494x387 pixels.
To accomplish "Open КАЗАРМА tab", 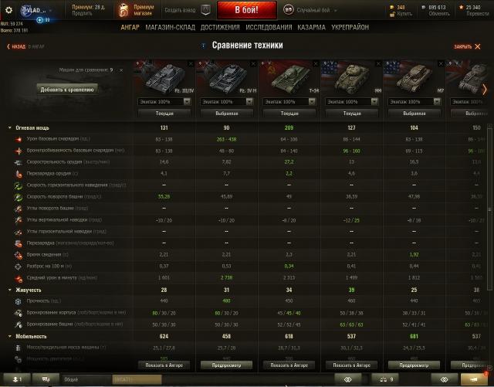I will click(x=311, y=28).
